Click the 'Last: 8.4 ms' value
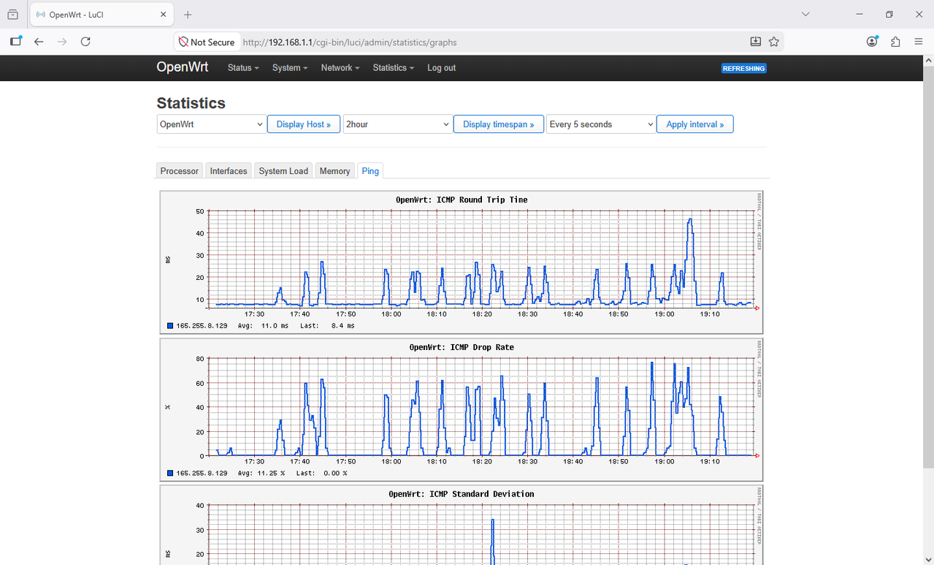 327,326
